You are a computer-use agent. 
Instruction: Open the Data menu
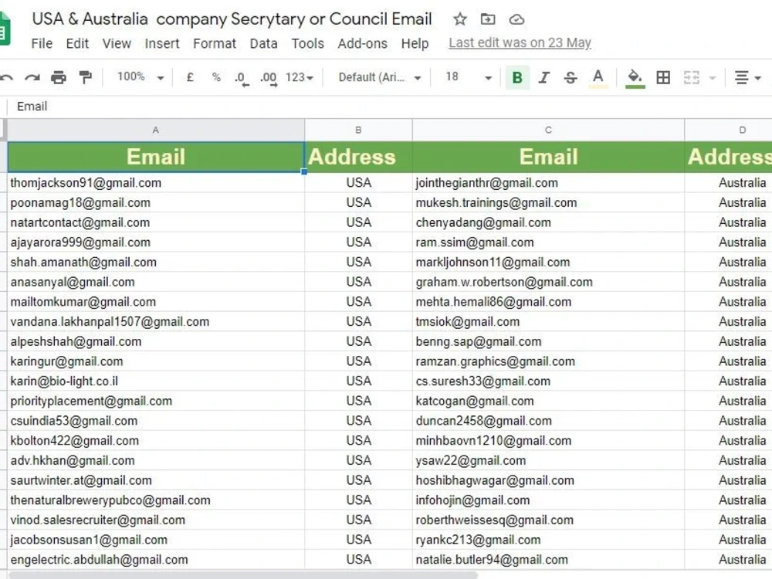click(x=263, y=44)
